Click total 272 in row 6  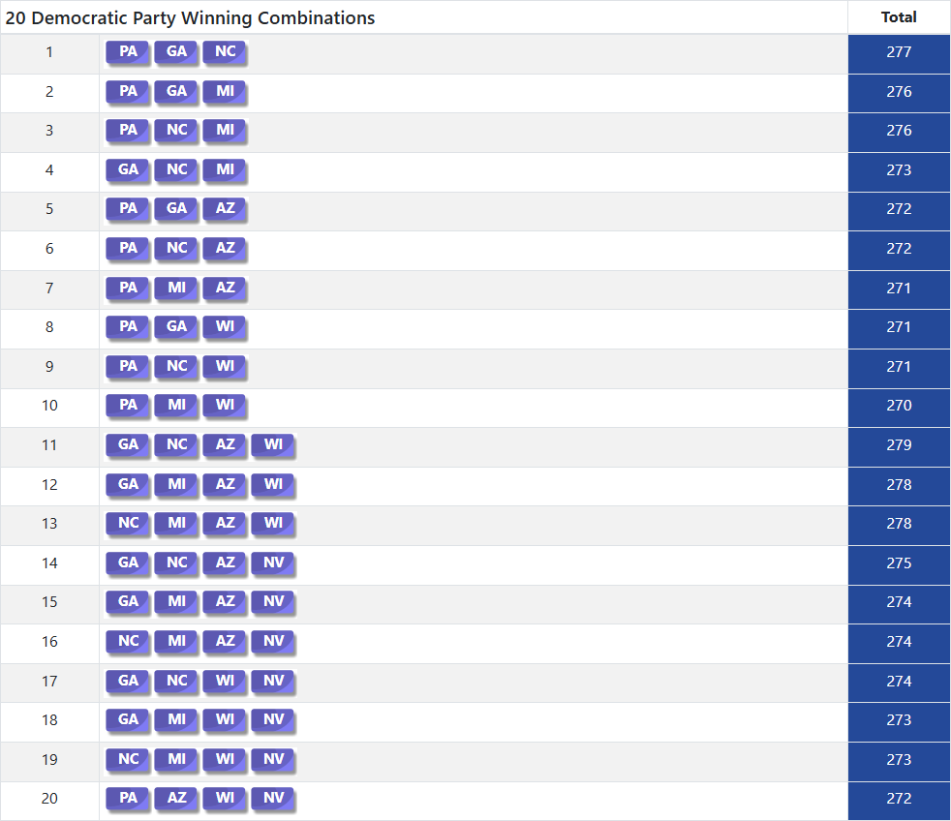pyautogui.click(x=899, y=249)
